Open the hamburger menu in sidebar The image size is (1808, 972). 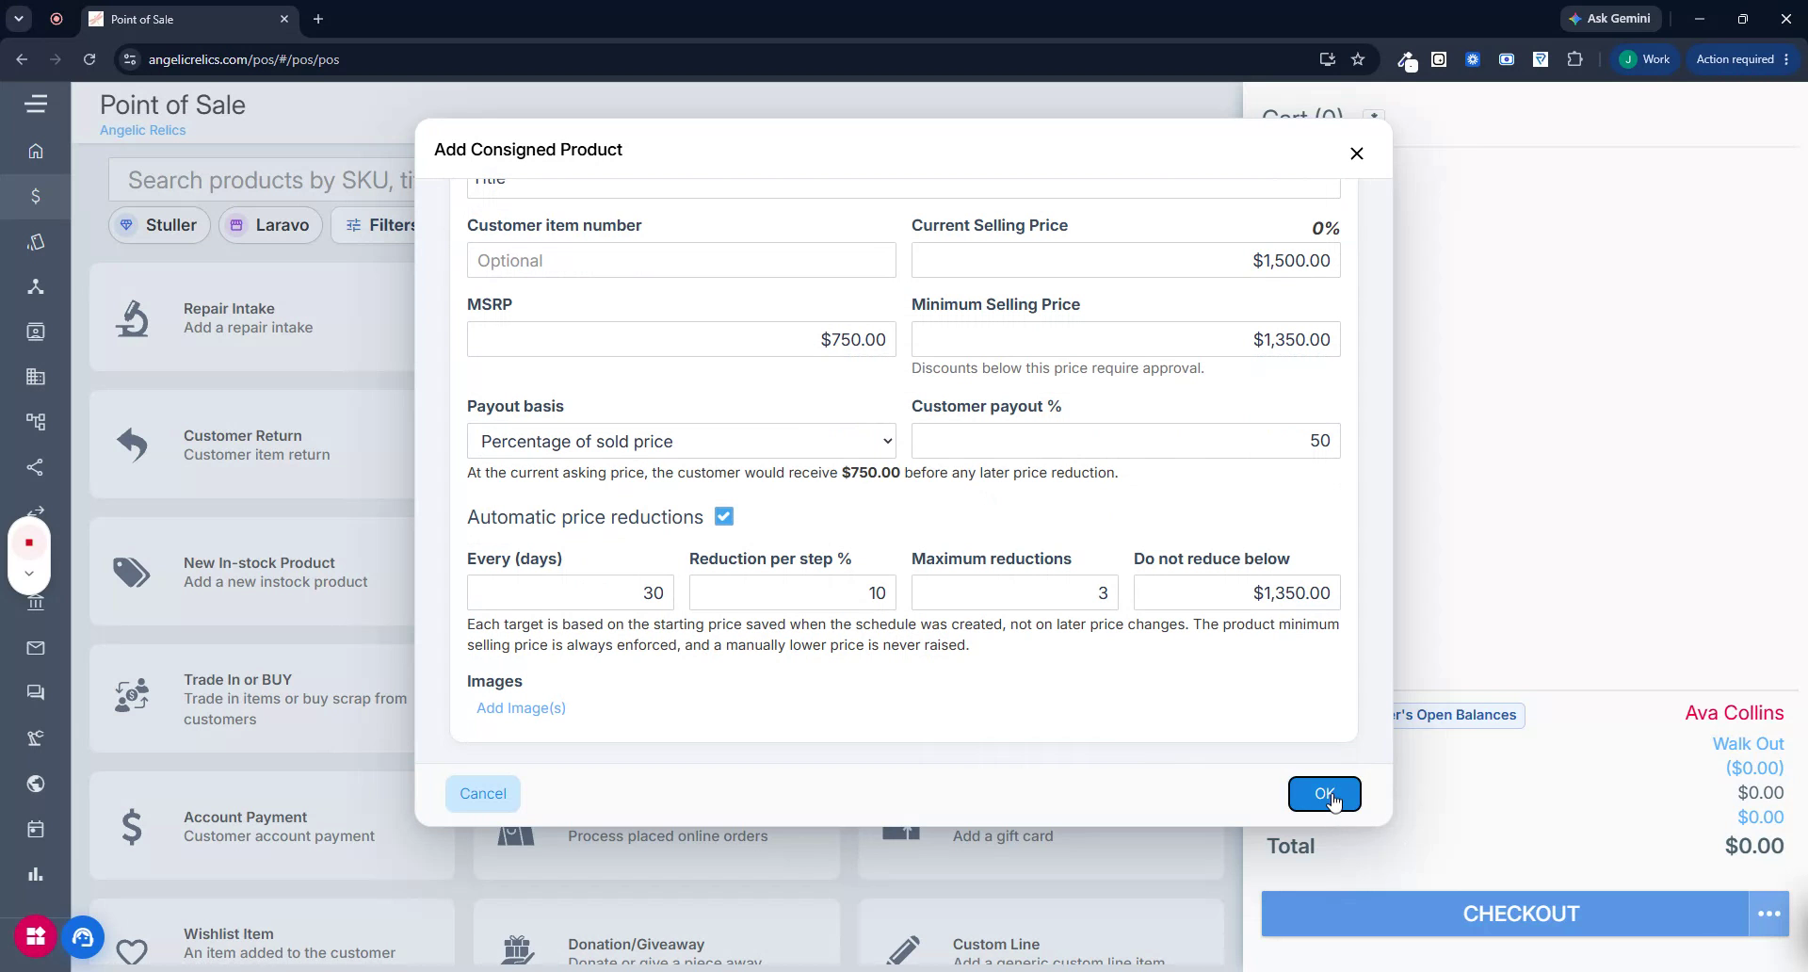pos(36,104)
